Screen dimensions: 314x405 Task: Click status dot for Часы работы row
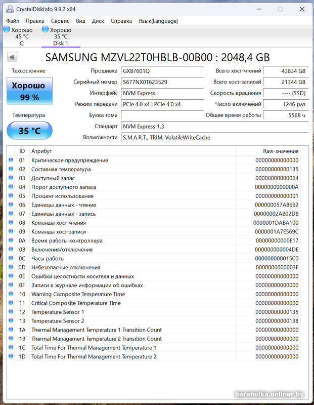tap(11, 258)
